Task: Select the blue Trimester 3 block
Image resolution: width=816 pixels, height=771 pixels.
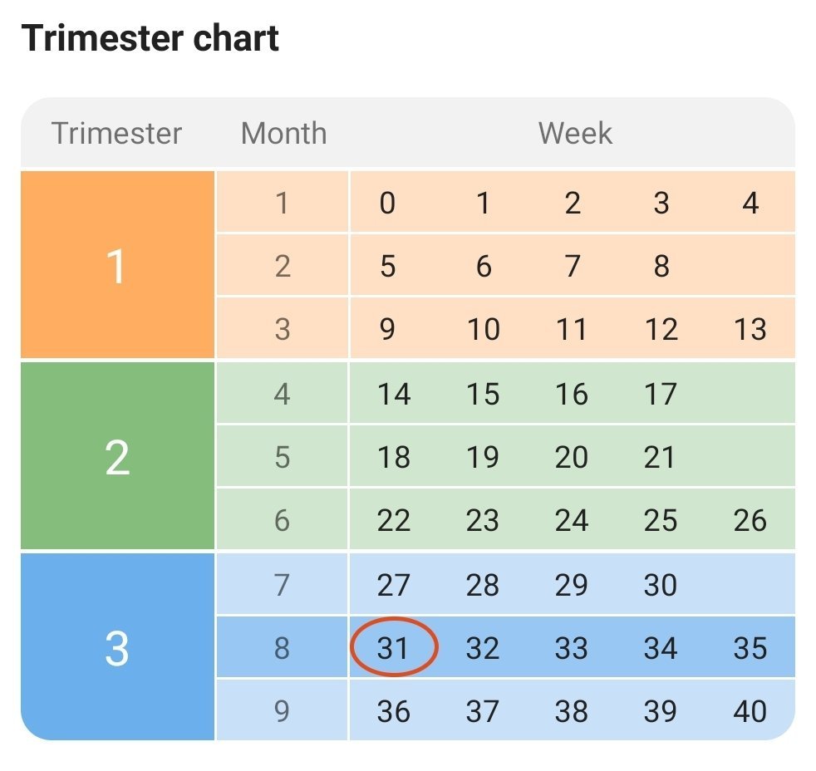Action: (117, 648)
